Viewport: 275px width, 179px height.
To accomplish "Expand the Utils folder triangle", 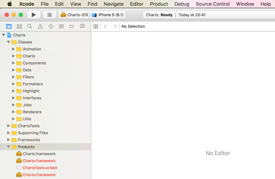I will pyautogui.click(x=13, y=119).
